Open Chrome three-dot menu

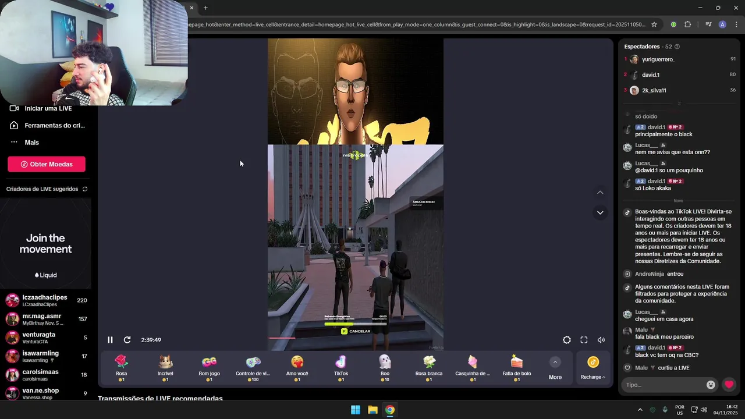(737, 24)
